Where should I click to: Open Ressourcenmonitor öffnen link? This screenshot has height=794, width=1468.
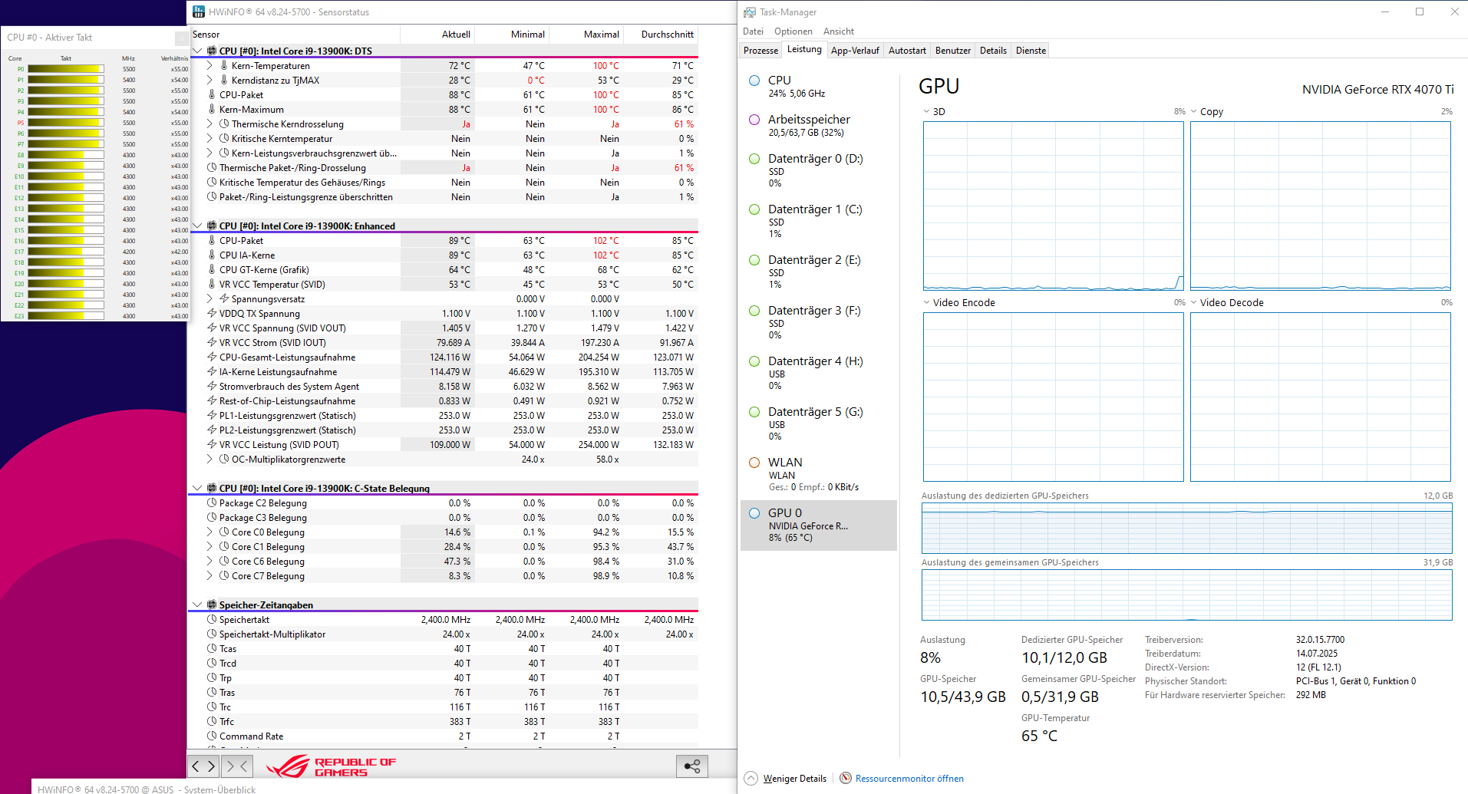[x=909, y=778]
